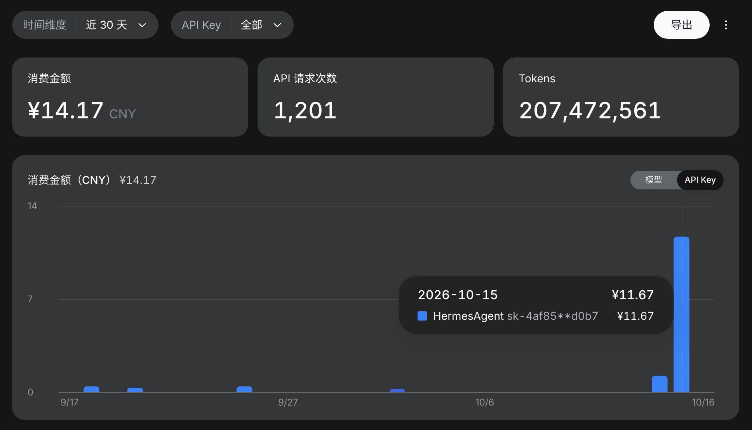The height and width of the screenshot is (430, 752).
Task: Click the 207,472,561 Tokens value
Action: 590,111
